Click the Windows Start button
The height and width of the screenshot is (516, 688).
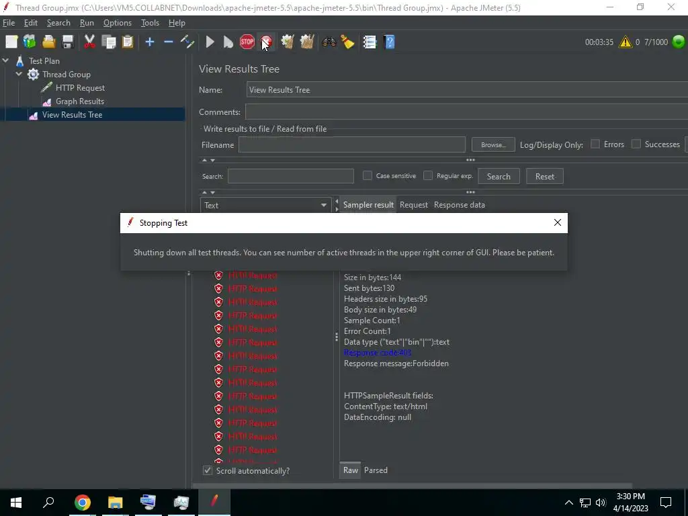pos(16,503)
